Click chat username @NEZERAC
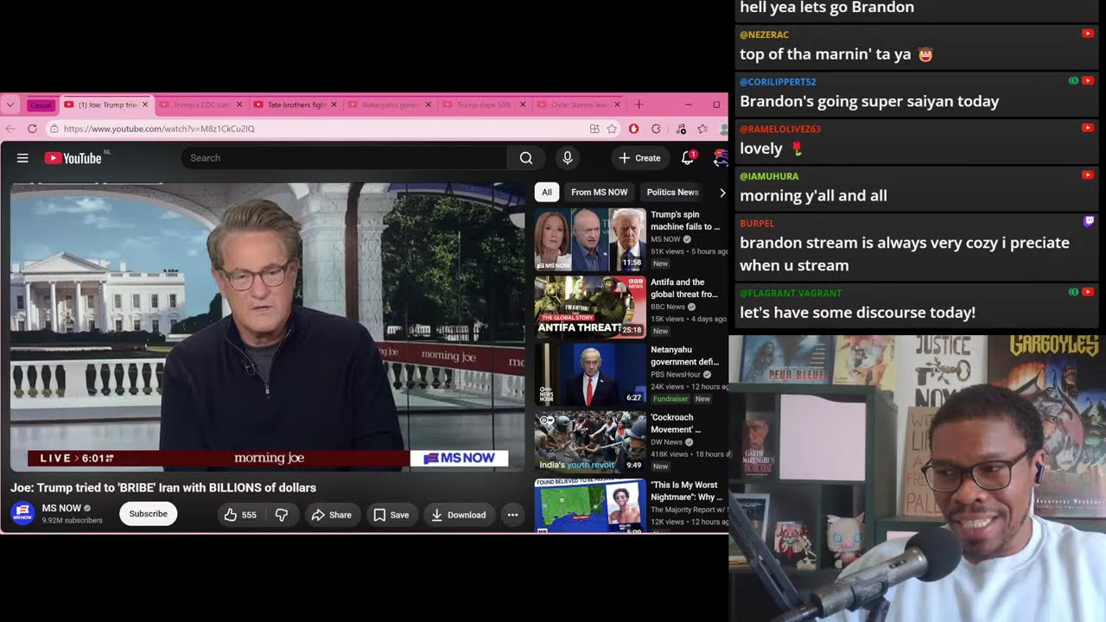Image resolution: width=1106 pixels, height=622 pixels. [764, 35]
